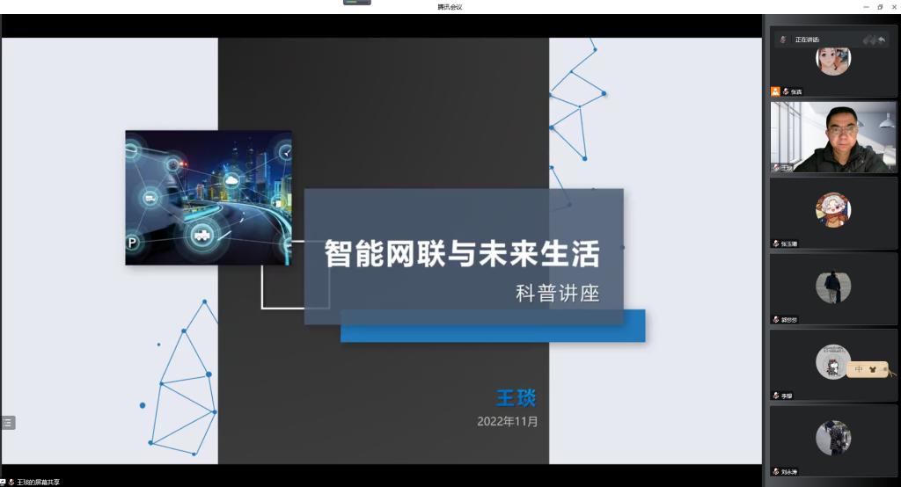Click the muted mic icon next to 张玉珊
The height and width of the screenshot is (487, 901).
(776, 243)
